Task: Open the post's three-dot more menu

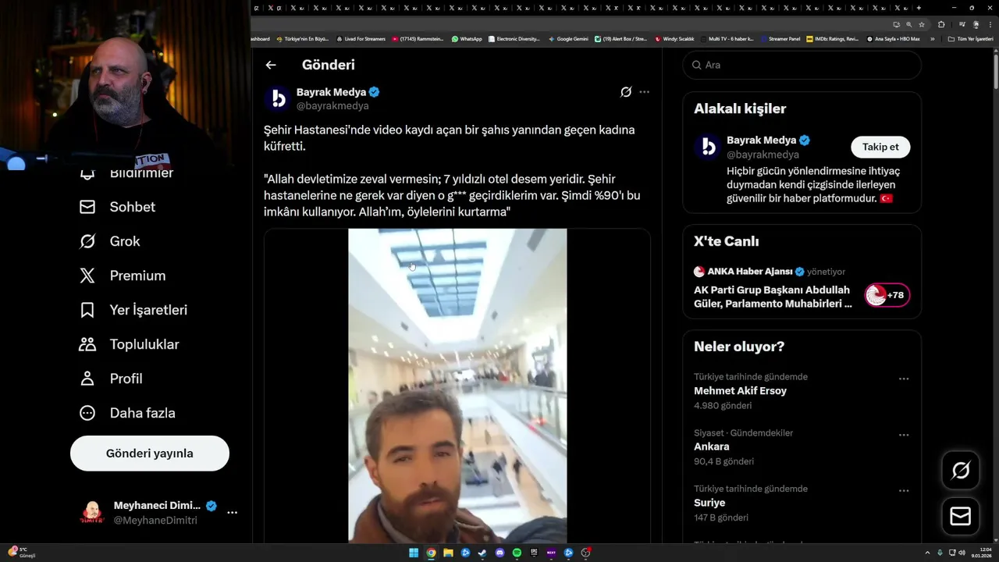Action: (644, 92)
